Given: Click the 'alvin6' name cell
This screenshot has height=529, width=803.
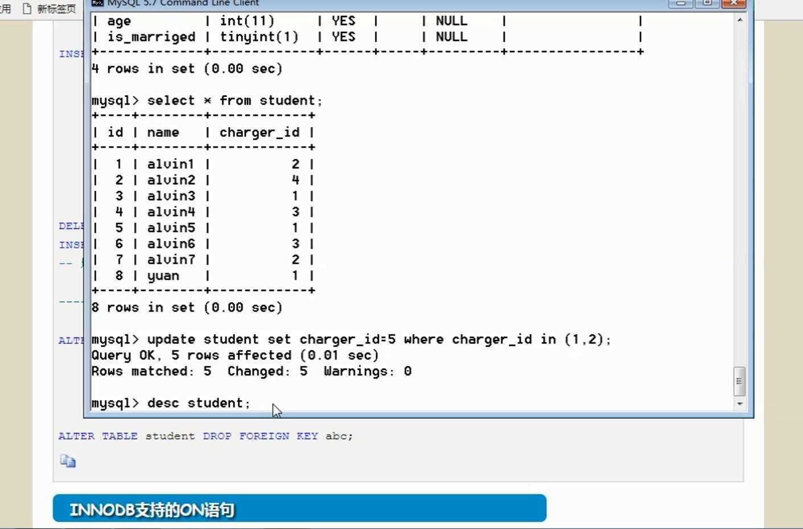Looking at the screenshot, I should (x=171, y=244).
